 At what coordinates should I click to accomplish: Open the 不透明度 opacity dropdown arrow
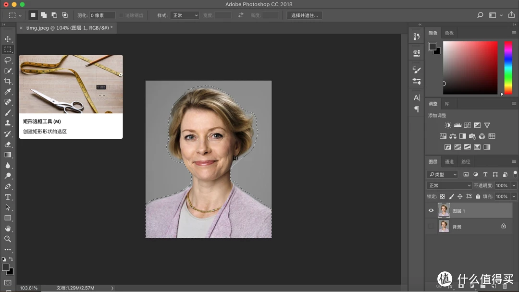(514, 185)
